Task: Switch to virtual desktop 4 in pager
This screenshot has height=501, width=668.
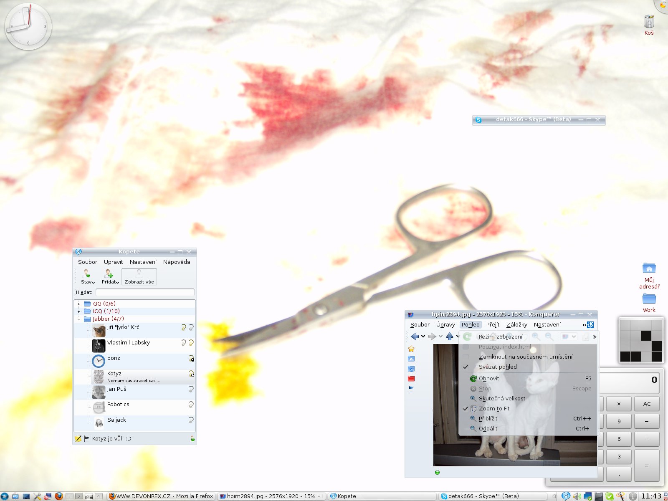Action: tap(99, 496)
